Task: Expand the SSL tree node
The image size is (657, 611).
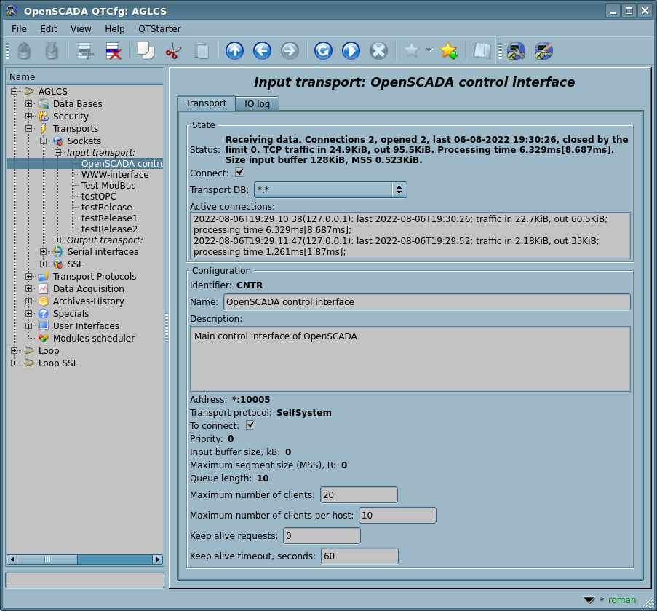Action: point(43,264)
